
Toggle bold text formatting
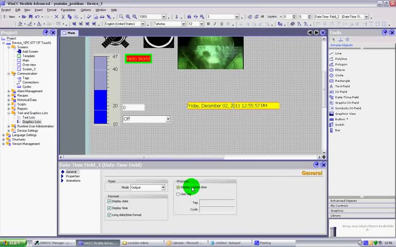point(208,24)
